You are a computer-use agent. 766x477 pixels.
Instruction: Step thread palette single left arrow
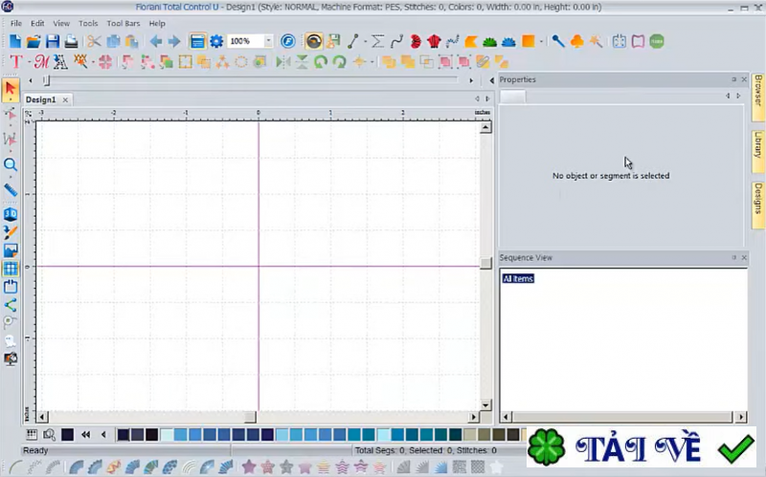pos(103,434)
